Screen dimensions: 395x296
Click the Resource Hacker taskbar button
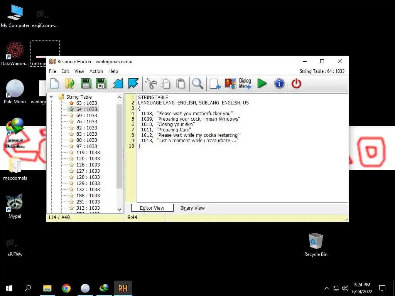pyautogui.click(x=123, y=288)
